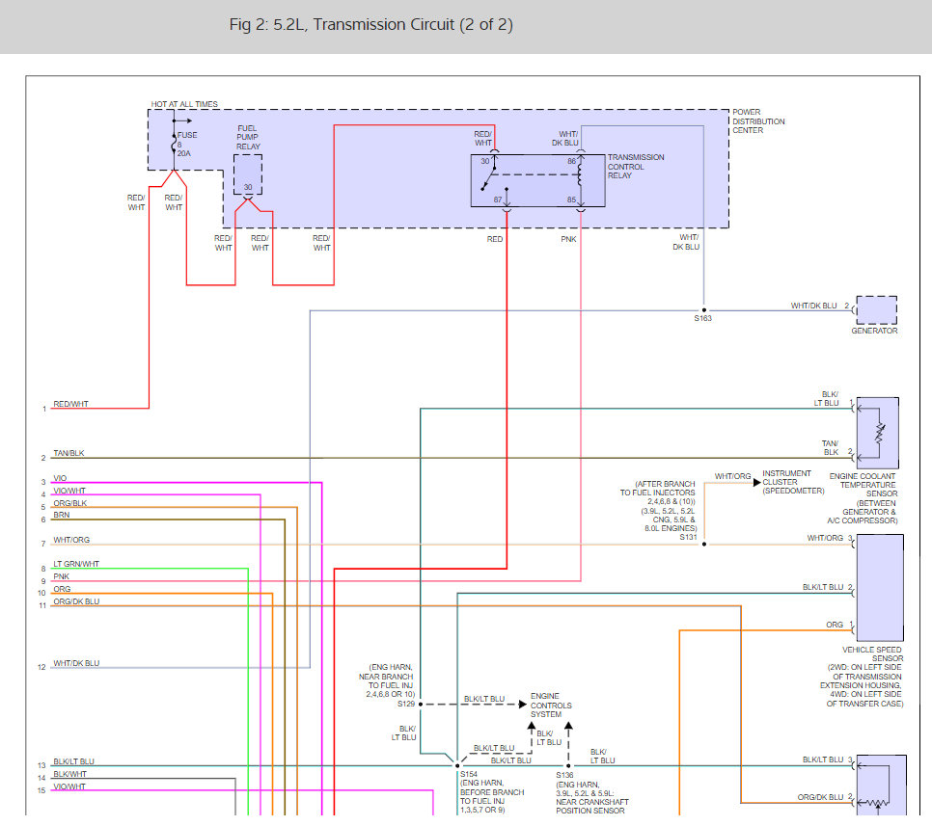This screenshot has width=932, height=826.
Task: Click the Vehicle Speed Sensor block
Action: point(879,588)
